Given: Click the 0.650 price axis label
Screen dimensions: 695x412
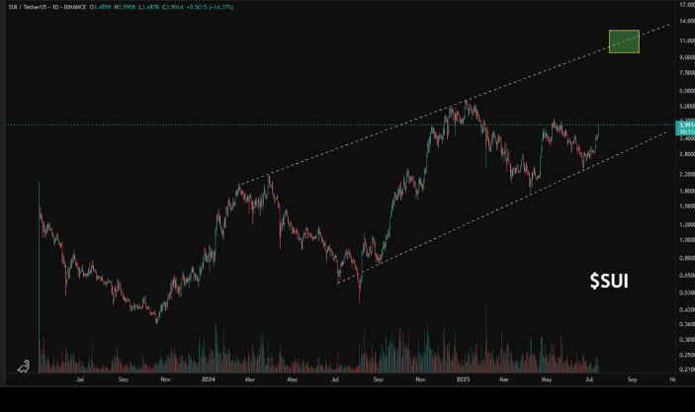Looking at the screenshot, I should (x=686, y=275).
